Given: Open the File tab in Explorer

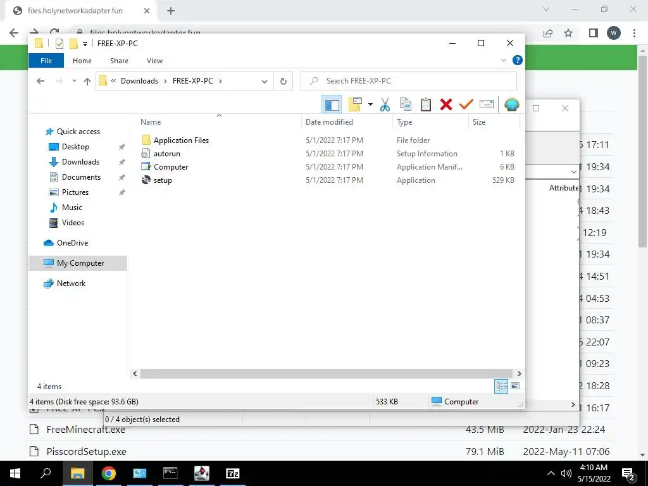Looking at the screenshot, I should tap(46, 61).
